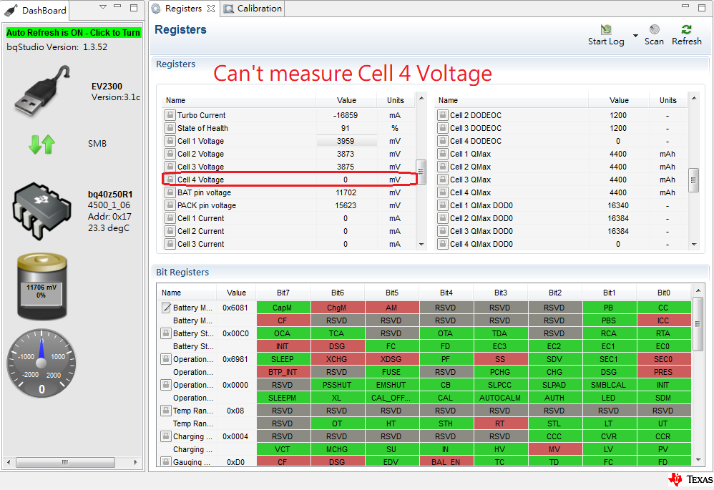Click the Units column header in right table
The width and height of the screenshot is (714, 490).
click(x=668, y=100)
